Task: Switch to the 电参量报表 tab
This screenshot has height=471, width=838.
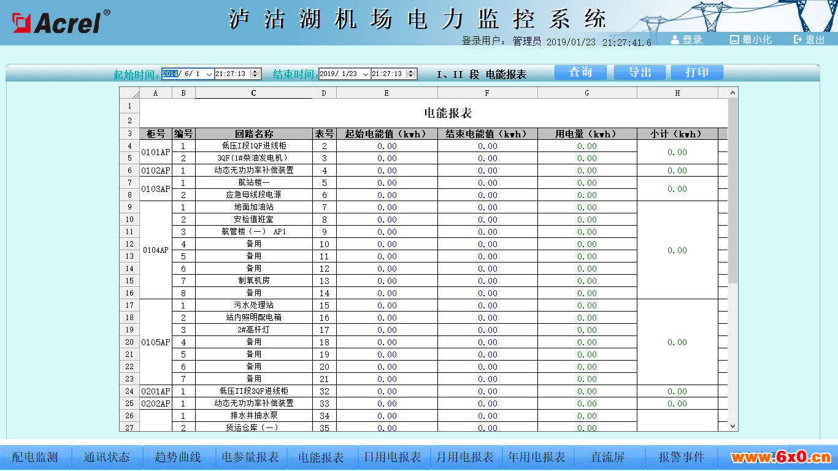Action: pyautogui.click(x=250, y=458)
